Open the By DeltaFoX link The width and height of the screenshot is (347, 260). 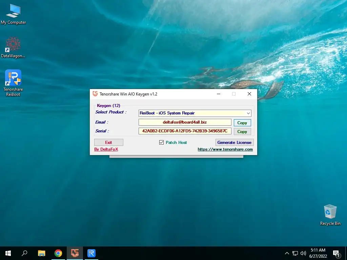click(x=106, y=149)
